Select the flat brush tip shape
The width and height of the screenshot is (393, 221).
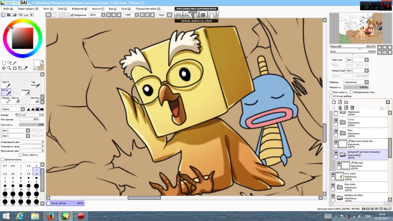42,109
